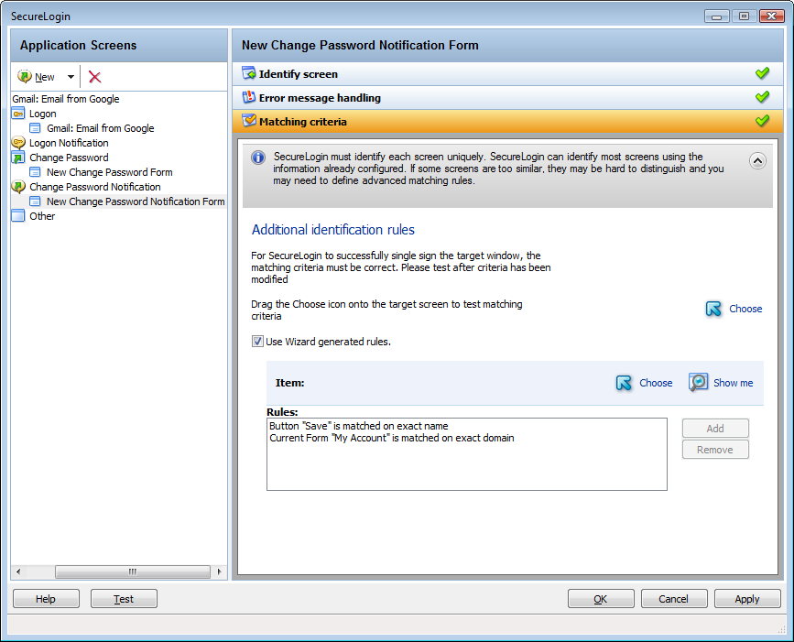The width and height of the screenshot is (794, 642).
Task: Click the Logon Notification icon
Action: click(18, 143)
